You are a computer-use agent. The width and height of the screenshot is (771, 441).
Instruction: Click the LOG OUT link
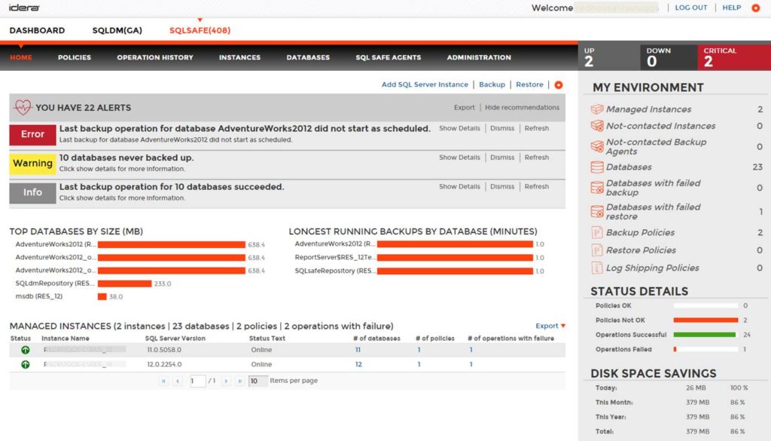point(691,8)
